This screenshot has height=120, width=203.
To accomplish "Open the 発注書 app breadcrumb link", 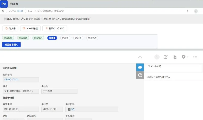I will point(20,11).
